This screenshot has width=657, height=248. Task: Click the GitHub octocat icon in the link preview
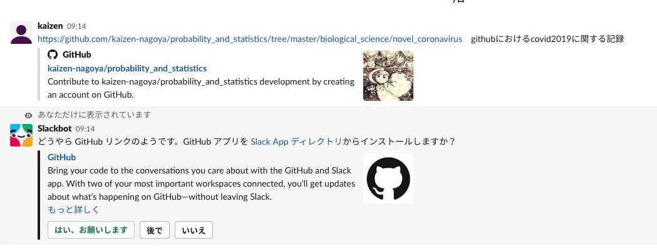(x=53, y=55)
